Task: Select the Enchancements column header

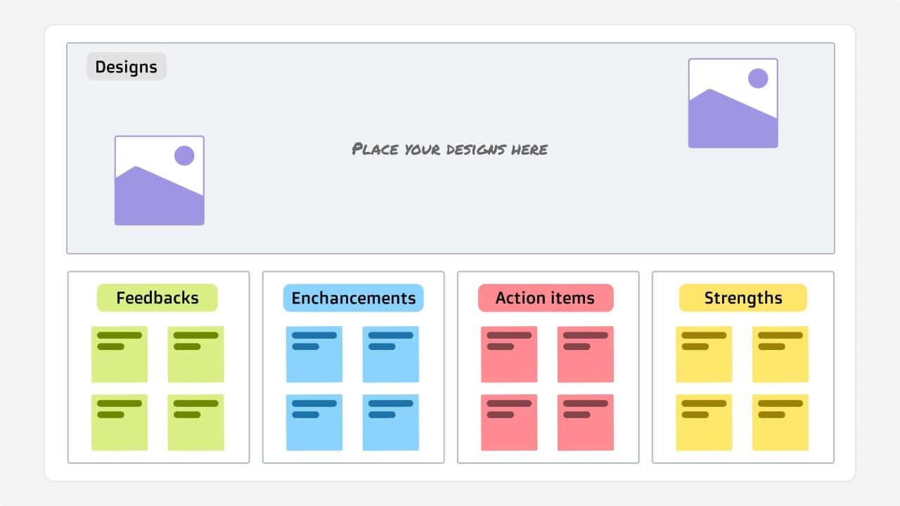Action: point(353,298)
